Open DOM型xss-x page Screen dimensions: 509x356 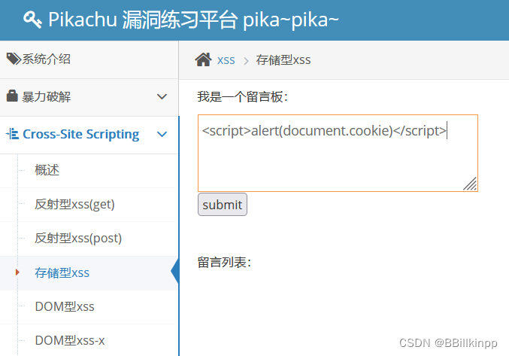(70, 341)
